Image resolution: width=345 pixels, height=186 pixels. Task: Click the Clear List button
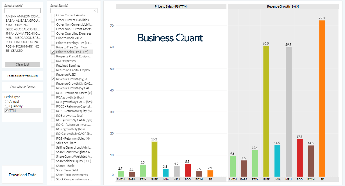pyautogui.click(x=22, y=64)
